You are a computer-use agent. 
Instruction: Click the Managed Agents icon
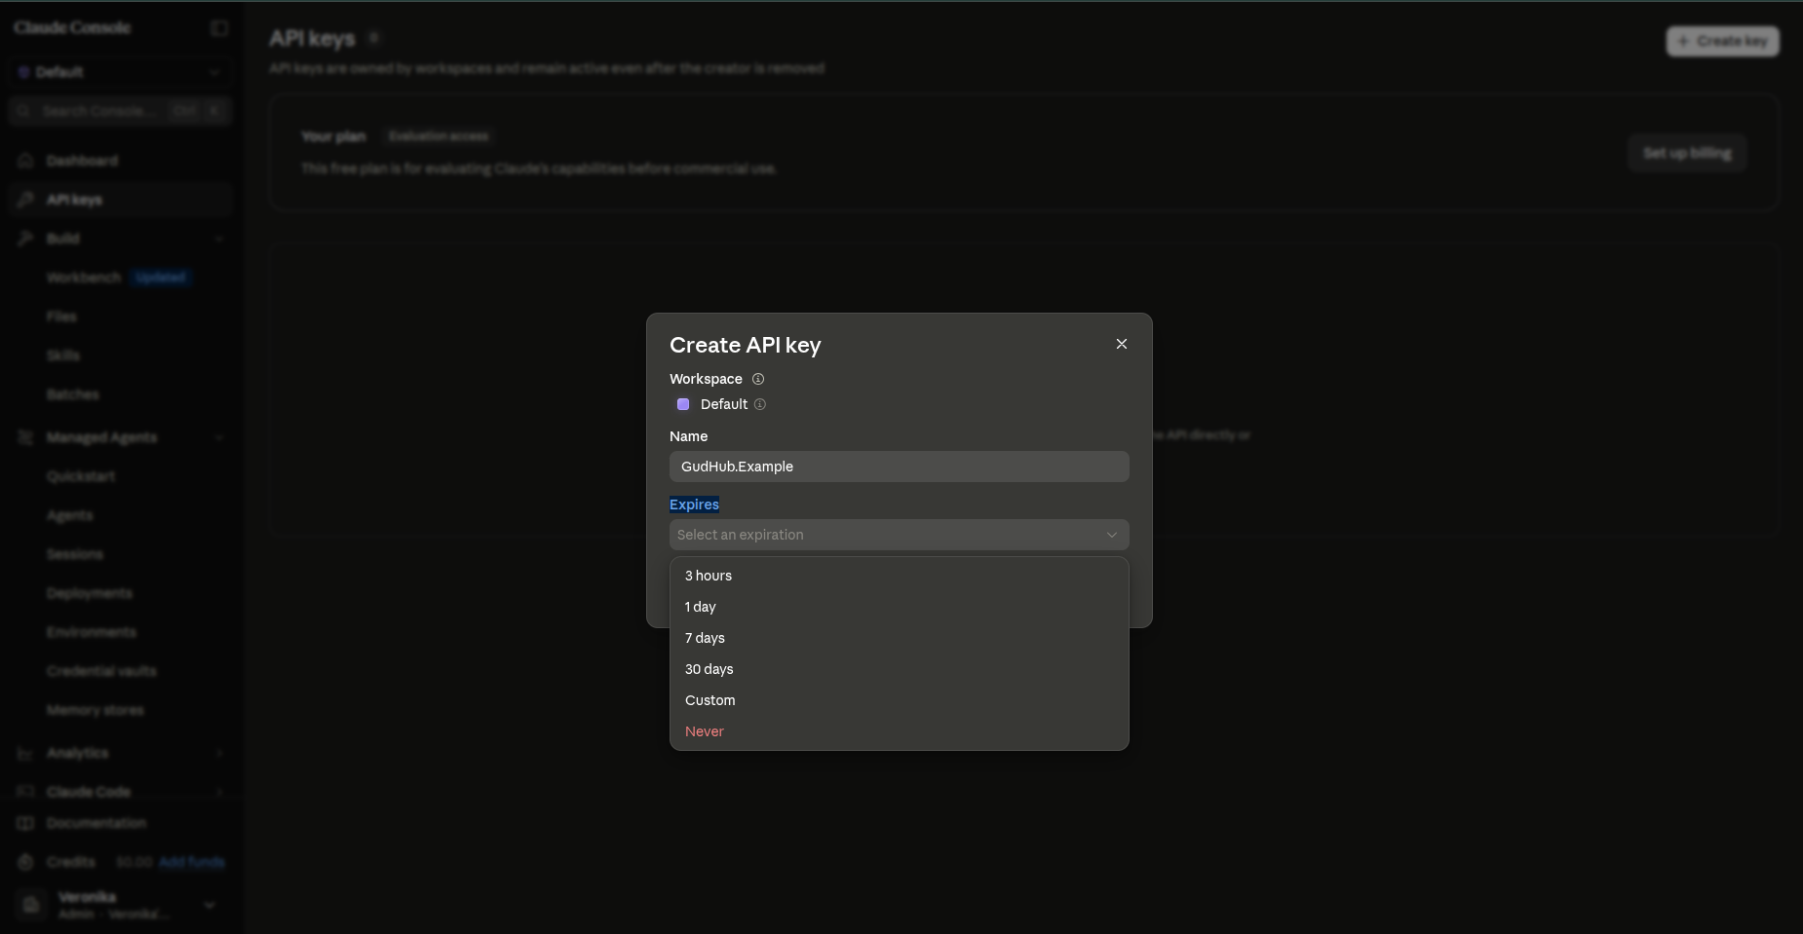pyautogui.click(x=26, y=437)
